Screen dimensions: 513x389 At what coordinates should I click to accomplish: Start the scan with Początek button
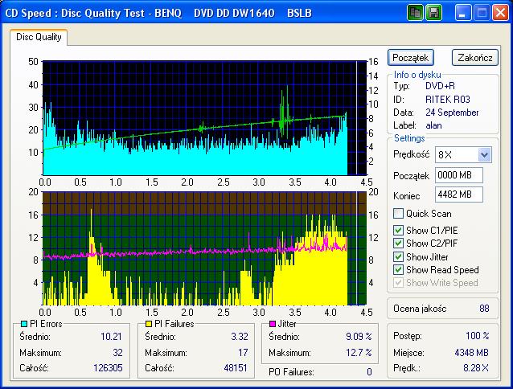coord(411,58)
